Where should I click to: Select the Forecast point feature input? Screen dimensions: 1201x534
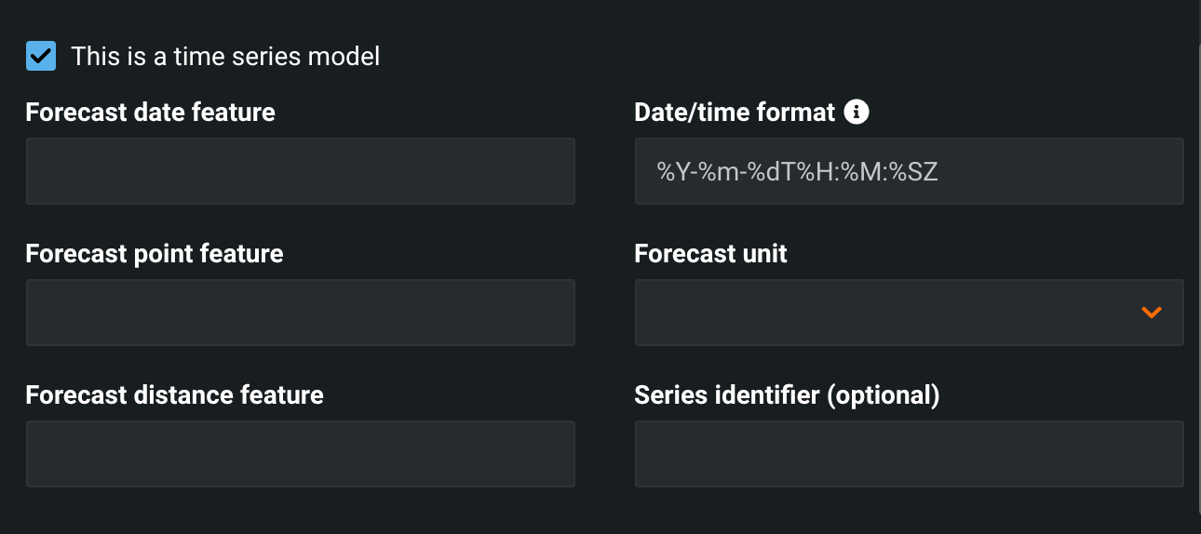click(x=300, y=313)
